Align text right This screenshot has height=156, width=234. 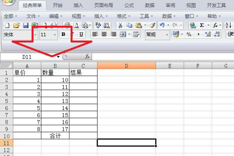[x=113, y=34]
